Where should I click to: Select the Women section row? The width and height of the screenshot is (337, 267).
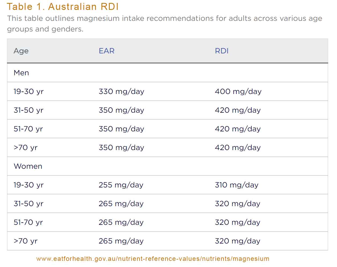28,166
